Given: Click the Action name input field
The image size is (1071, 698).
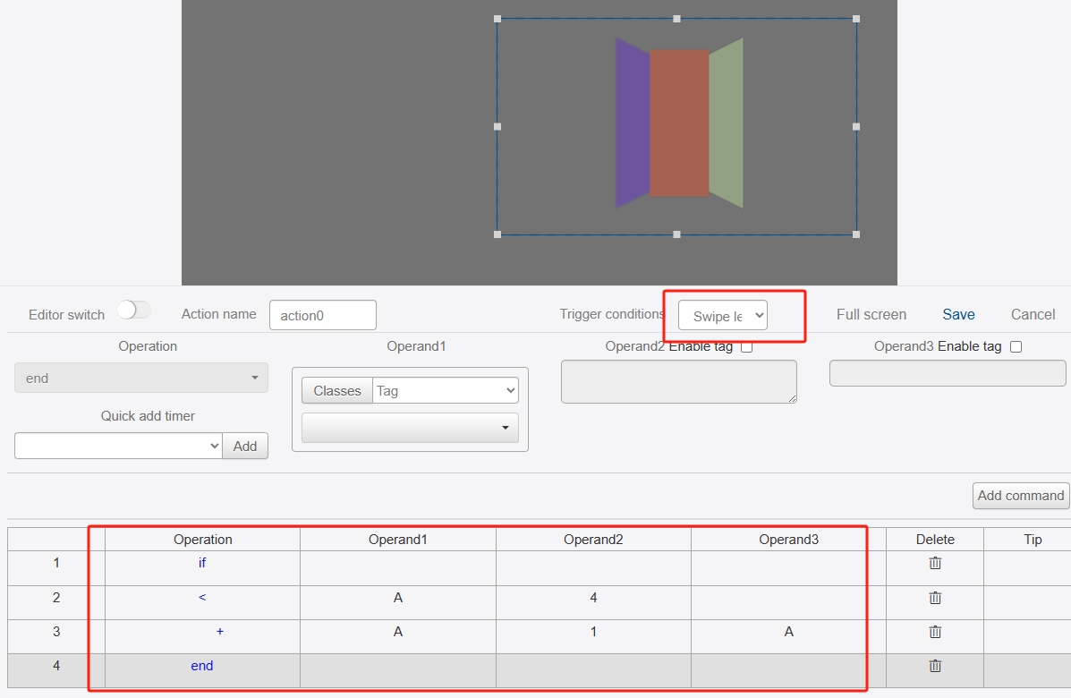Looking at the screenshot, I should pyautogui.click(x=323, y=315).
